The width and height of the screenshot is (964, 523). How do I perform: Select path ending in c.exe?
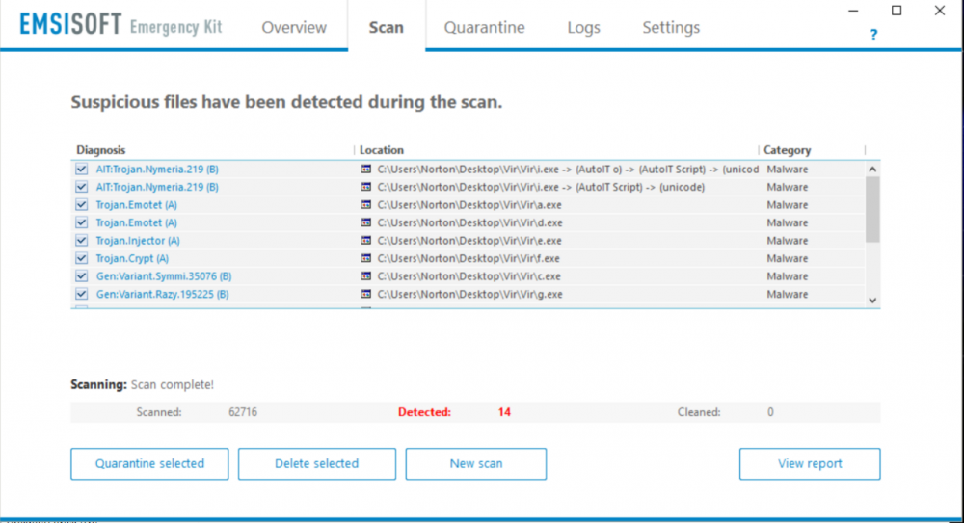pos(469,275)
